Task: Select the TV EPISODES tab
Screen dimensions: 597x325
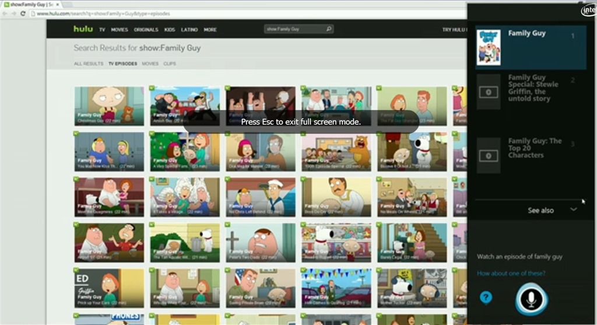Action: [122, 64]
